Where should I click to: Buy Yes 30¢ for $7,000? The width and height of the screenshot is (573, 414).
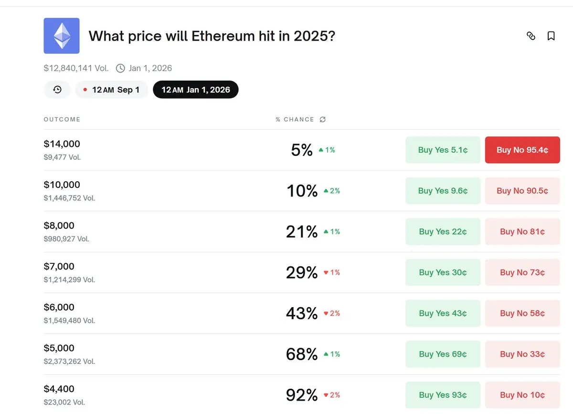point(443,272)
